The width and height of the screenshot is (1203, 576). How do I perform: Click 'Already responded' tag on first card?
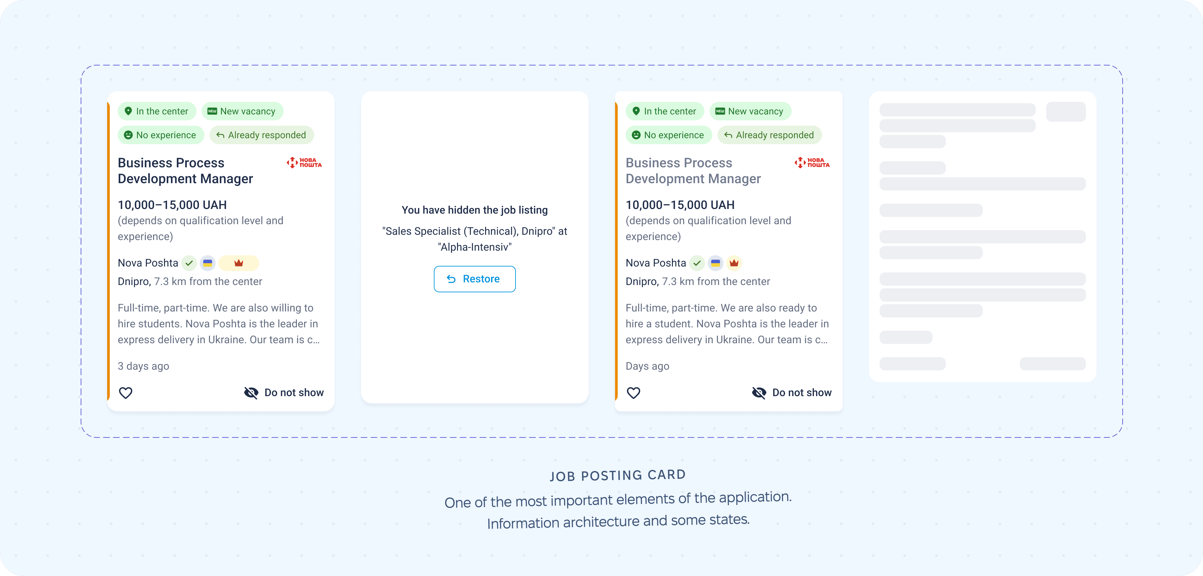[262, 135]
